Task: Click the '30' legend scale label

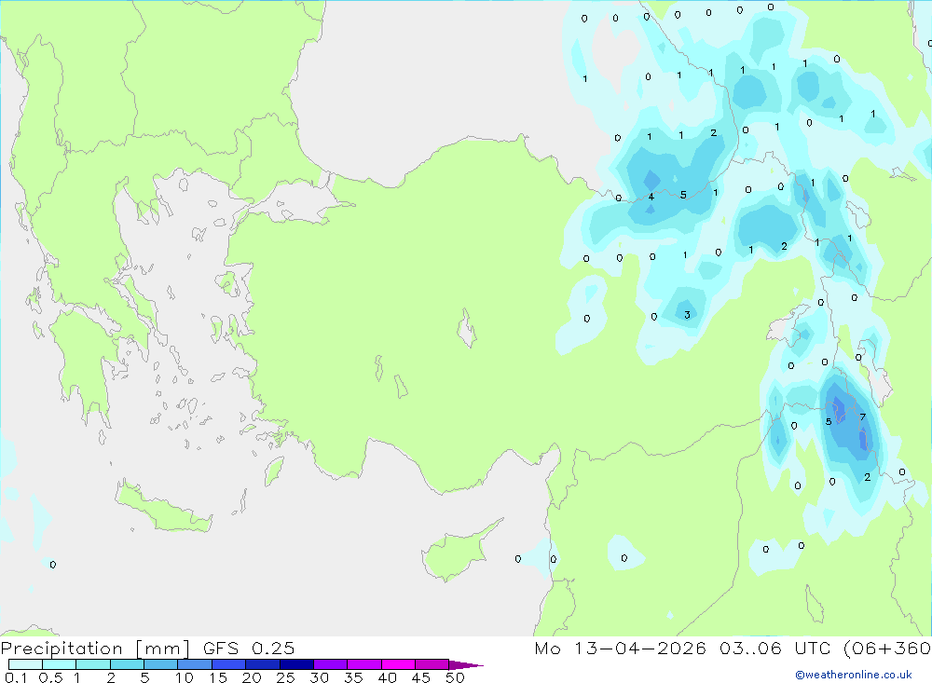Action: tap(319, 677)
